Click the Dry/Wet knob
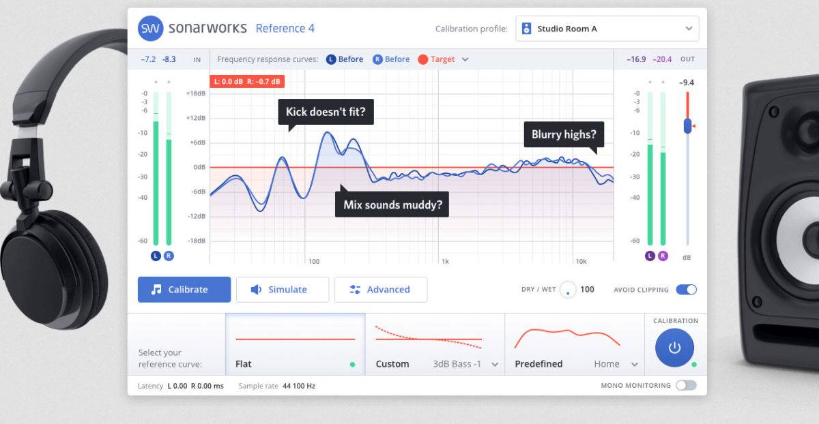 click(x=568, y=290)
